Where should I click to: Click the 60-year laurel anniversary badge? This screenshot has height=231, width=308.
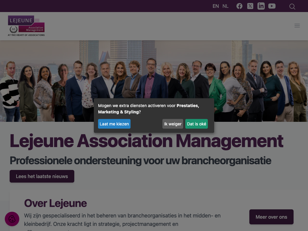(14, 29)
